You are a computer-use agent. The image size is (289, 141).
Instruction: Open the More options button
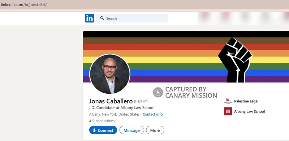point(155,130)
